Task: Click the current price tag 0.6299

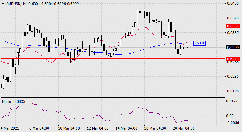Action: tap(232, 48)
